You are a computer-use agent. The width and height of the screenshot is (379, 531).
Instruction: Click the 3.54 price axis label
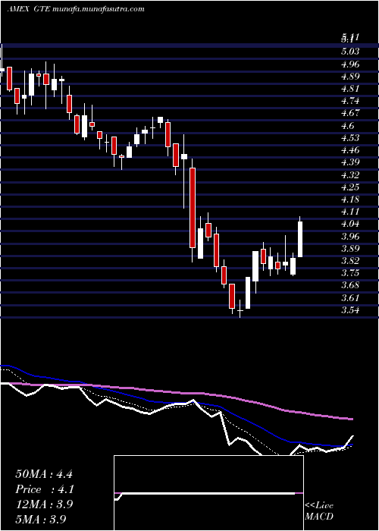coord(350,309)
